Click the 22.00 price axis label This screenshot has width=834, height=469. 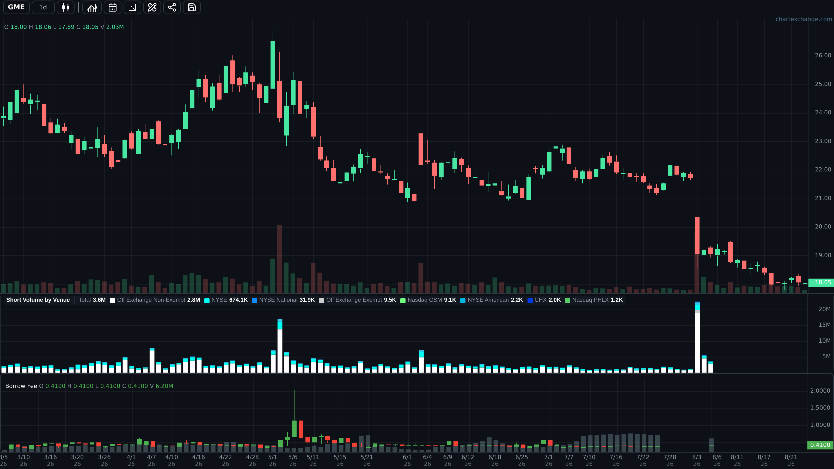click(823, 169)
